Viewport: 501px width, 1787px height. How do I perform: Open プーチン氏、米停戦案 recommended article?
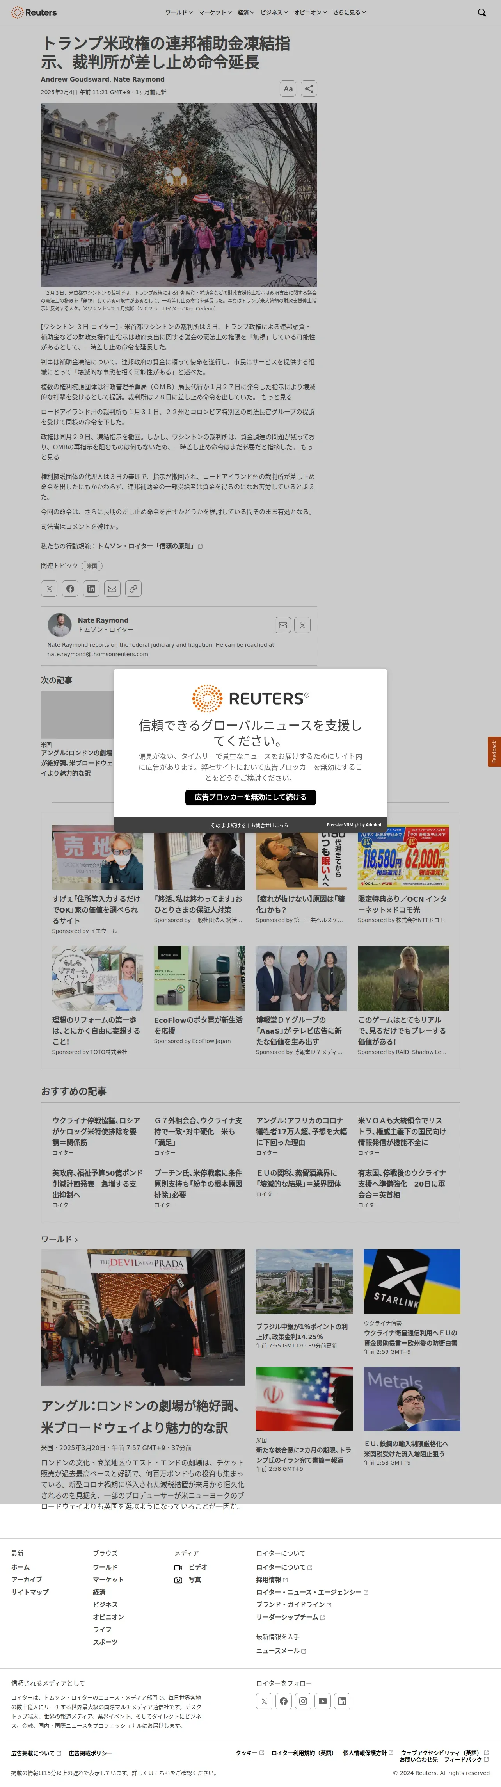[x=199, y=1184]
